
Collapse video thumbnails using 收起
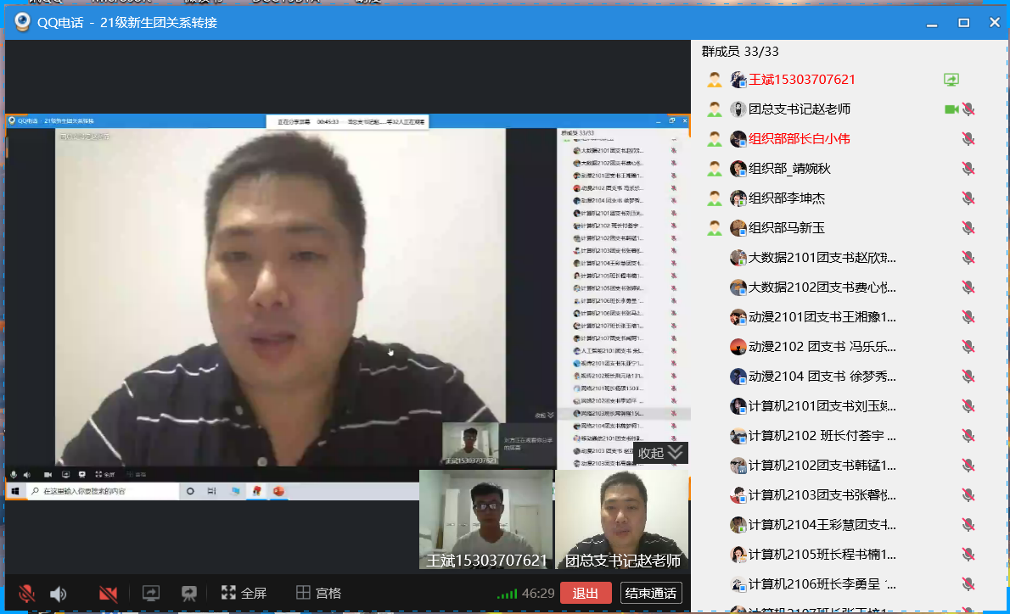(x=659, y=453)
